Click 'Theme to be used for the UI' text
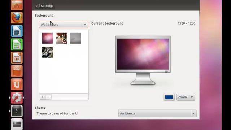 point(57,113)
